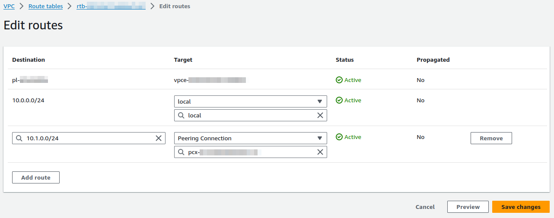Click search icon in pcx target field
The width and height of the screenshot is (554, 218).
click(x=181, y=152)
